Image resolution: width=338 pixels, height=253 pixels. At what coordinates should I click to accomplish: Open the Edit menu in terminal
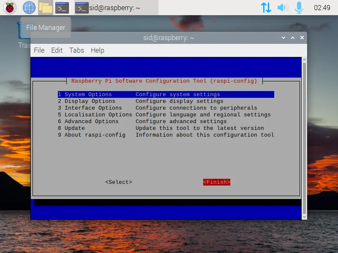point(57,50)
